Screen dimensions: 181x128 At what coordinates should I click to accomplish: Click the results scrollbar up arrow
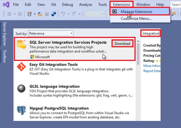138,41
